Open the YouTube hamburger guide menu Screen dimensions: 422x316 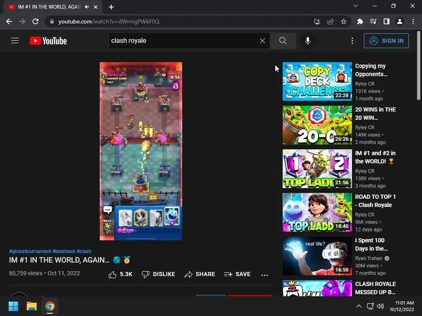tap(15, 41)
